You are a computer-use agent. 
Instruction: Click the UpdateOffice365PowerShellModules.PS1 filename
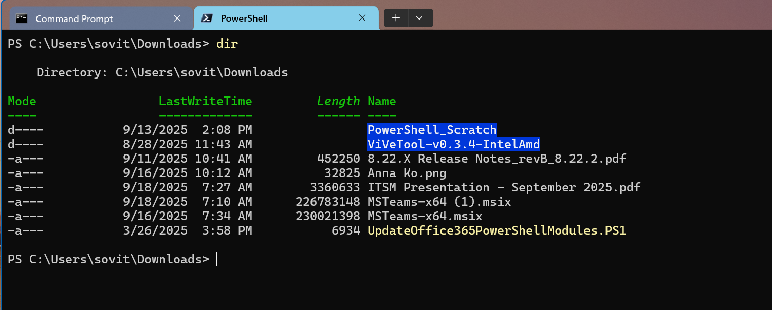coord(497,230)
